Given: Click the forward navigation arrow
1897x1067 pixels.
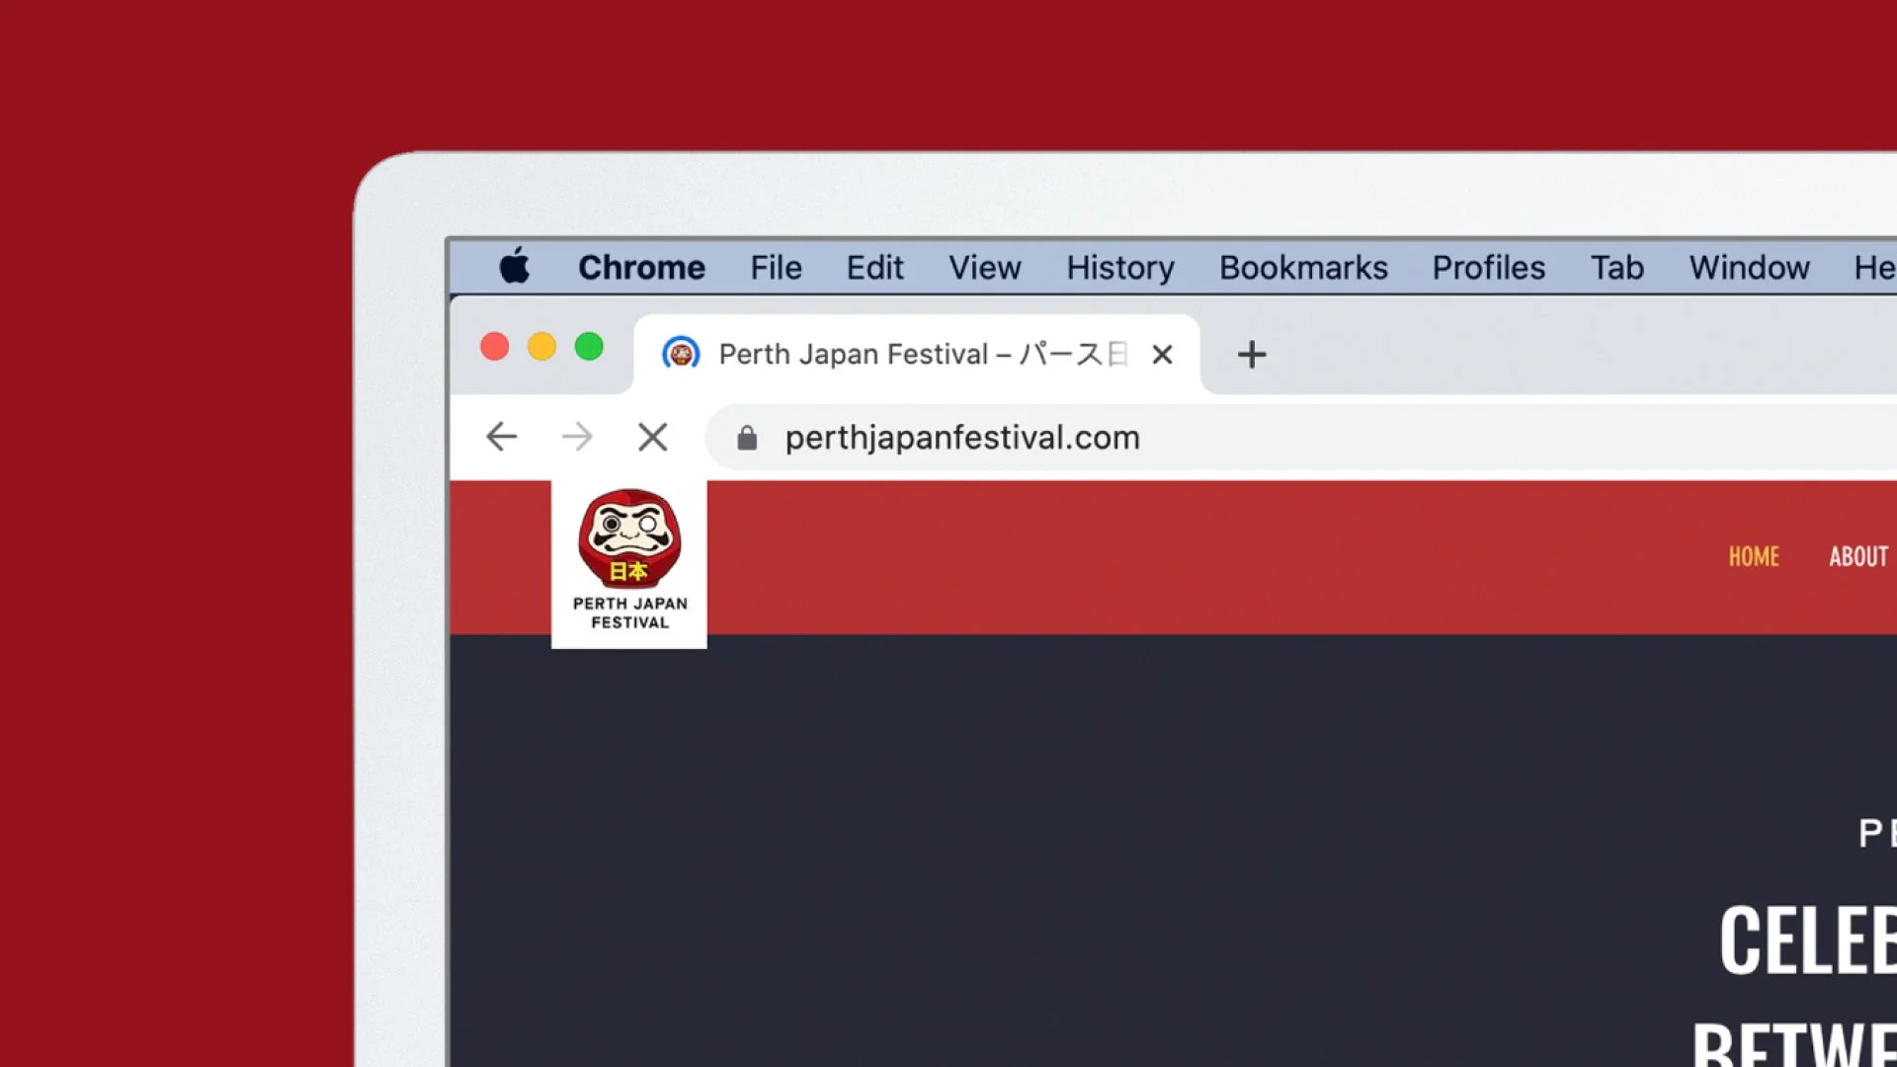Looking at the screenshot, I should [x=577, y=437].
